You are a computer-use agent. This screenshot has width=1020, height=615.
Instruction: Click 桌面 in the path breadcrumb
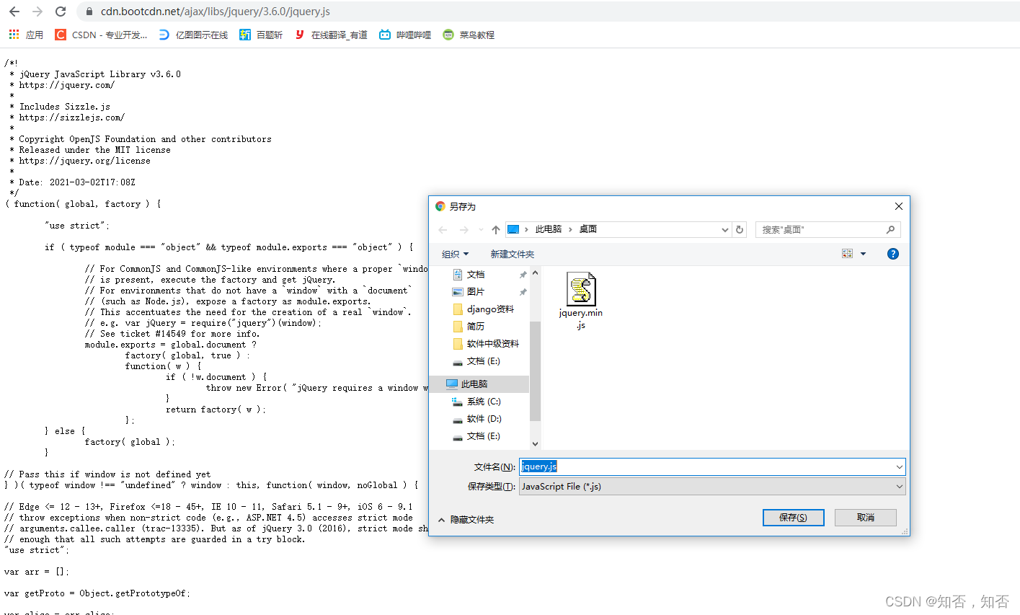tap(588, 229)
